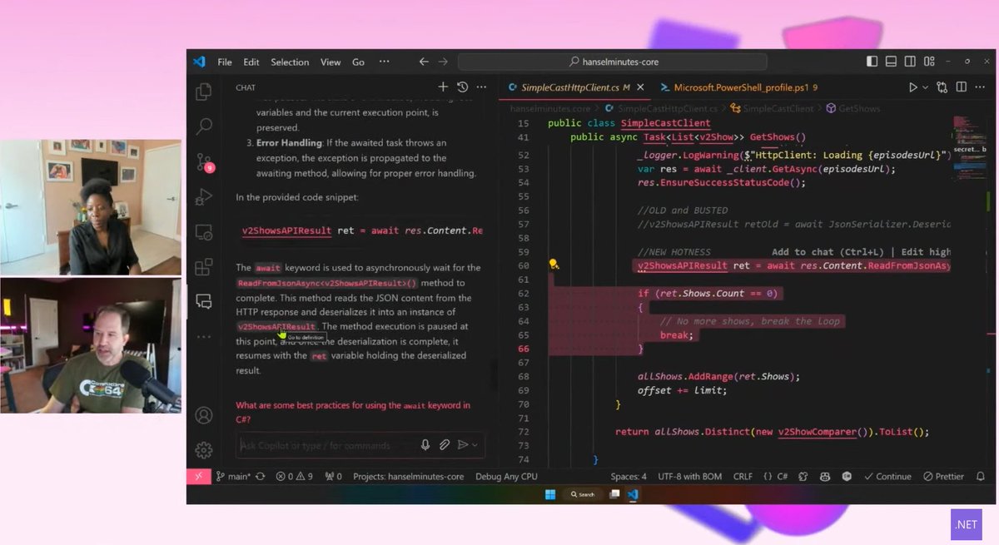Open editor more actions ellipsis
Screen dimensions: 999x545
[982, 87]
